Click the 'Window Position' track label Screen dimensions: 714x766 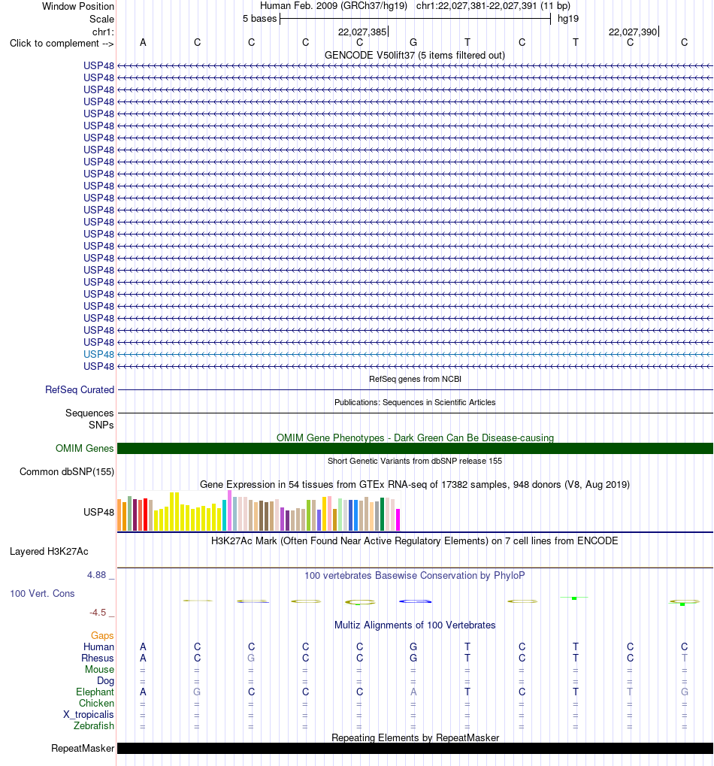point(78,6)
